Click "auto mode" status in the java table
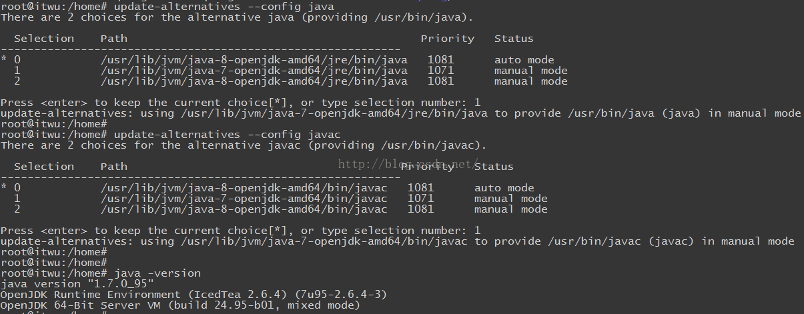 point(524,60)
